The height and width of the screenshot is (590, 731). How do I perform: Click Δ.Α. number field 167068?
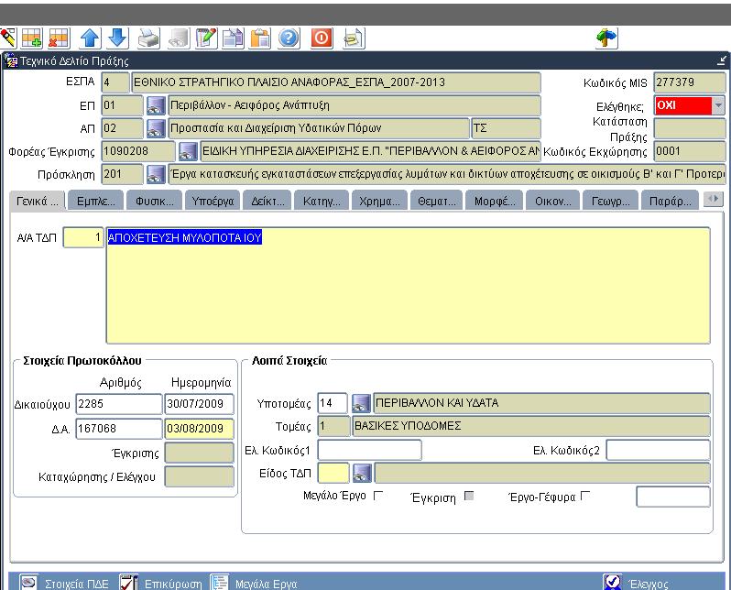[x=119, y=429]
